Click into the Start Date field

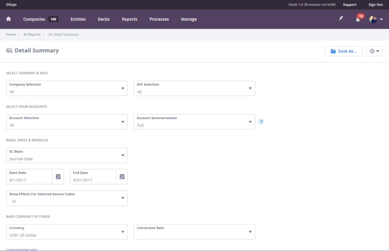point(29,177)
